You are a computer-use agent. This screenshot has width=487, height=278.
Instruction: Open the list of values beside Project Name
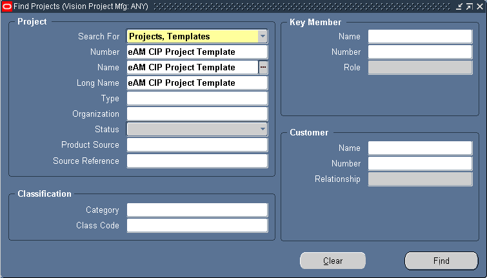point(263,67)
